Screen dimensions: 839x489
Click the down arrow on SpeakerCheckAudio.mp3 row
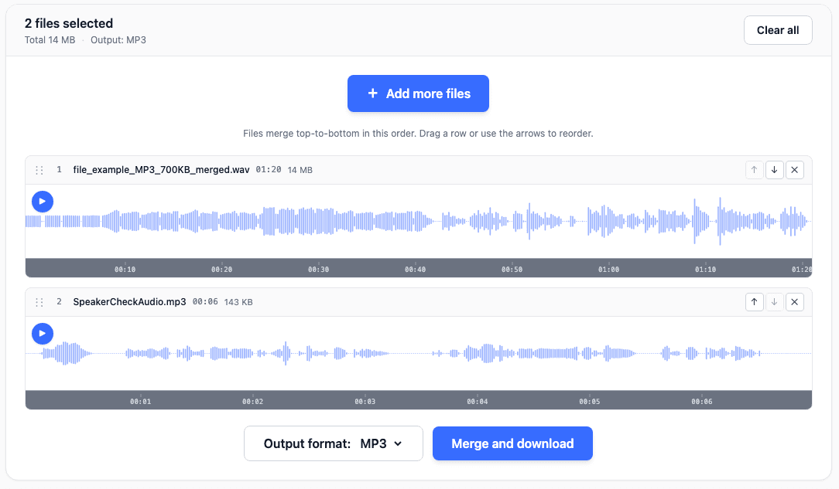click(x=775, y=301)
